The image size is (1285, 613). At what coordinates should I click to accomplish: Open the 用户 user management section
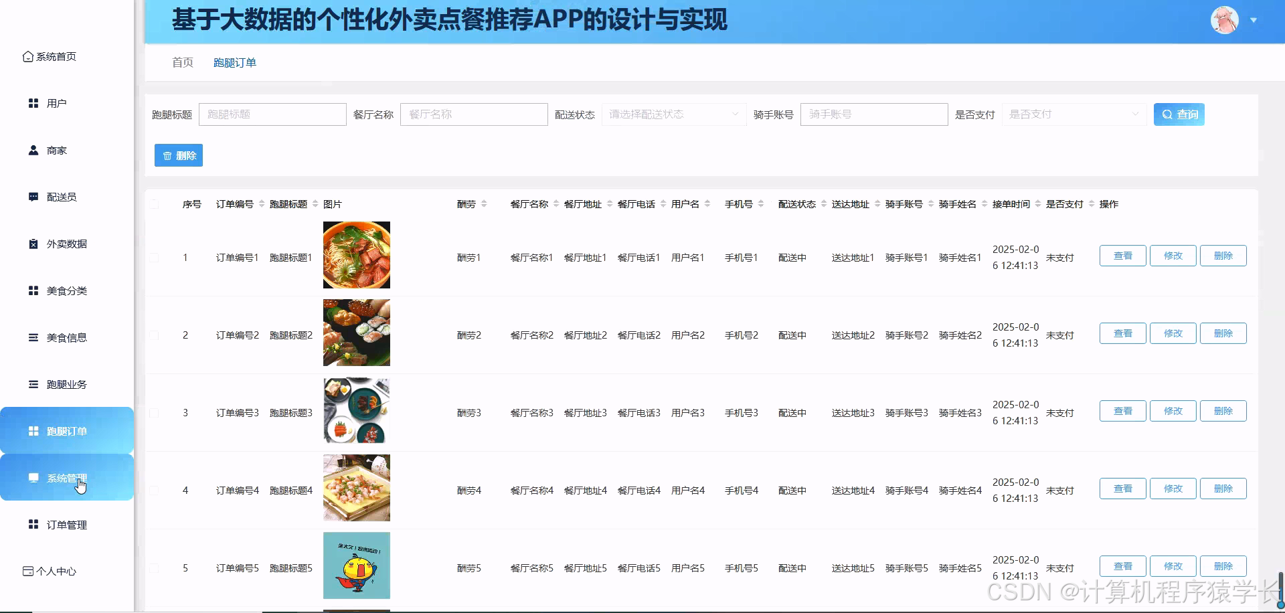click(54, 103)
